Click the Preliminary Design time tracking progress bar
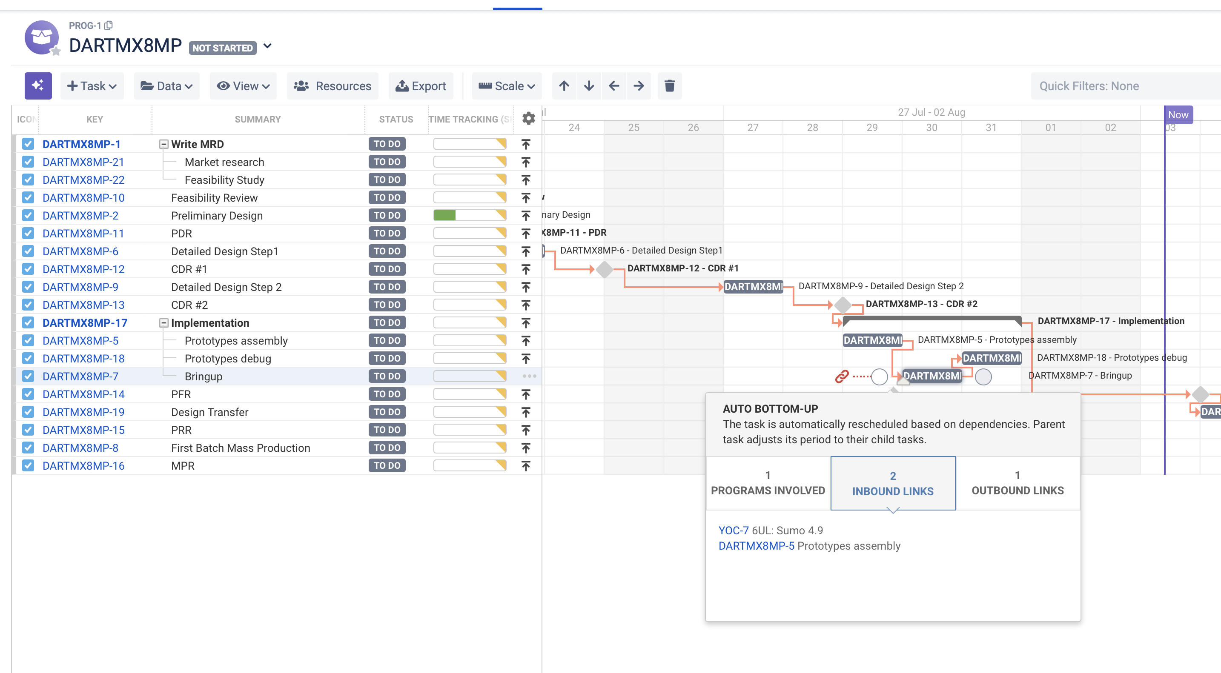 [x=470, y=216]
